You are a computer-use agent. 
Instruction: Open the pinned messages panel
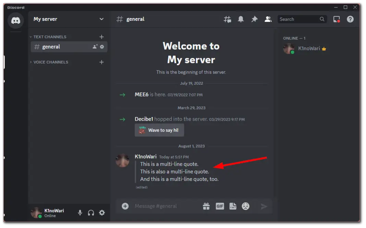254,19
